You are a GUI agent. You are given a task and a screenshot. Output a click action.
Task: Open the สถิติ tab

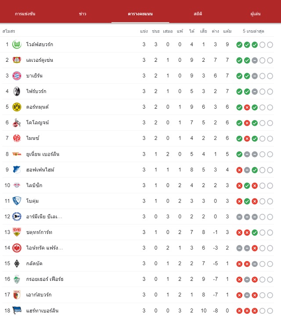tap(198, 14)
